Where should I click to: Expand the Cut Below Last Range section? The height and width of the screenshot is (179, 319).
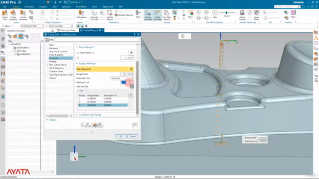pyautogui.click(x=77, y=115)
